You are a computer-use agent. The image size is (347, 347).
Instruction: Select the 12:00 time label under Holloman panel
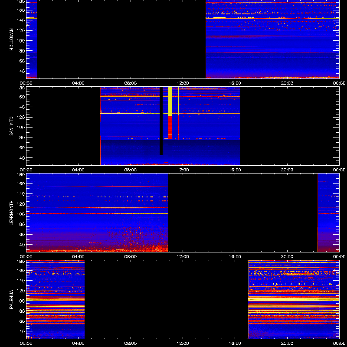pyautogui.click(x=183, y=83)
